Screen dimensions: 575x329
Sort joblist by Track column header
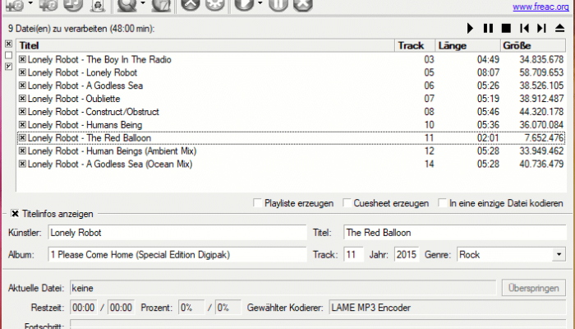(x=415, y=45)
